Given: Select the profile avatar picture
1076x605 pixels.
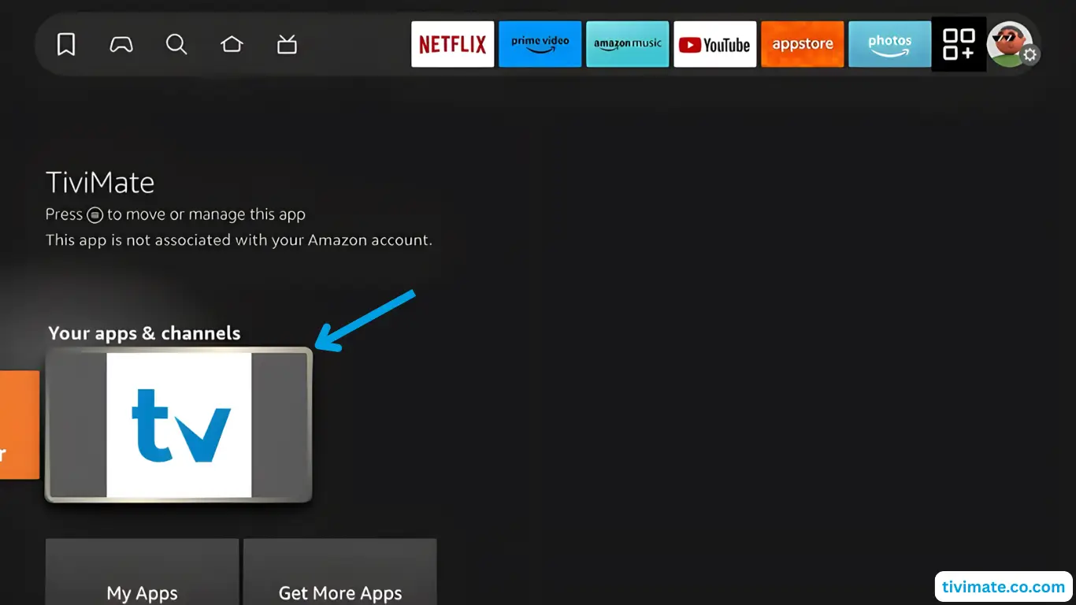Looking at the screenshot, I should 1007,43.
